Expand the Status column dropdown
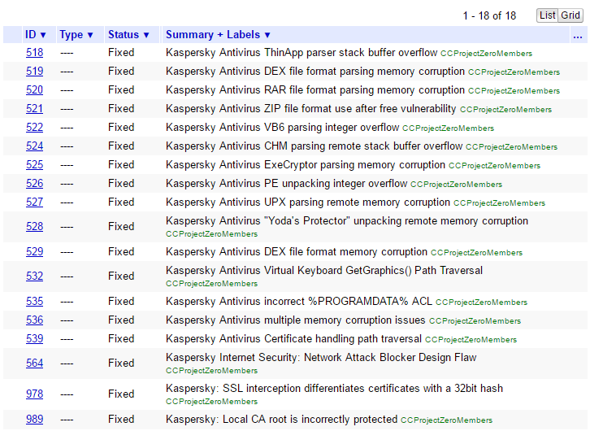This screenshot has width=590, height=431. pos(128,35)
